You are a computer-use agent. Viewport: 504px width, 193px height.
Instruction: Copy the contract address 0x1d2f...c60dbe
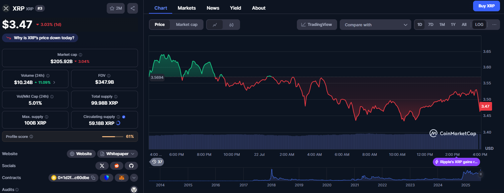(x=93, y=178)
